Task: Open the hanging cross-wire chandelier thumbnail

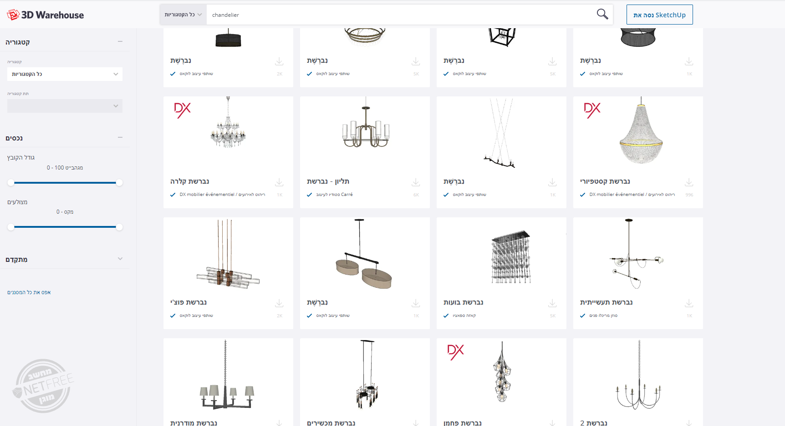Action: click(501, 134)
